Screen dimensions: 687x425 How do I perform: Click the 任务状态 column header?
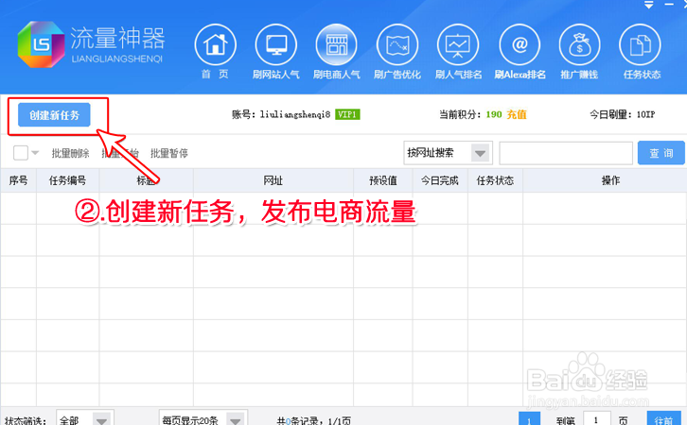(x=495, y=180)
